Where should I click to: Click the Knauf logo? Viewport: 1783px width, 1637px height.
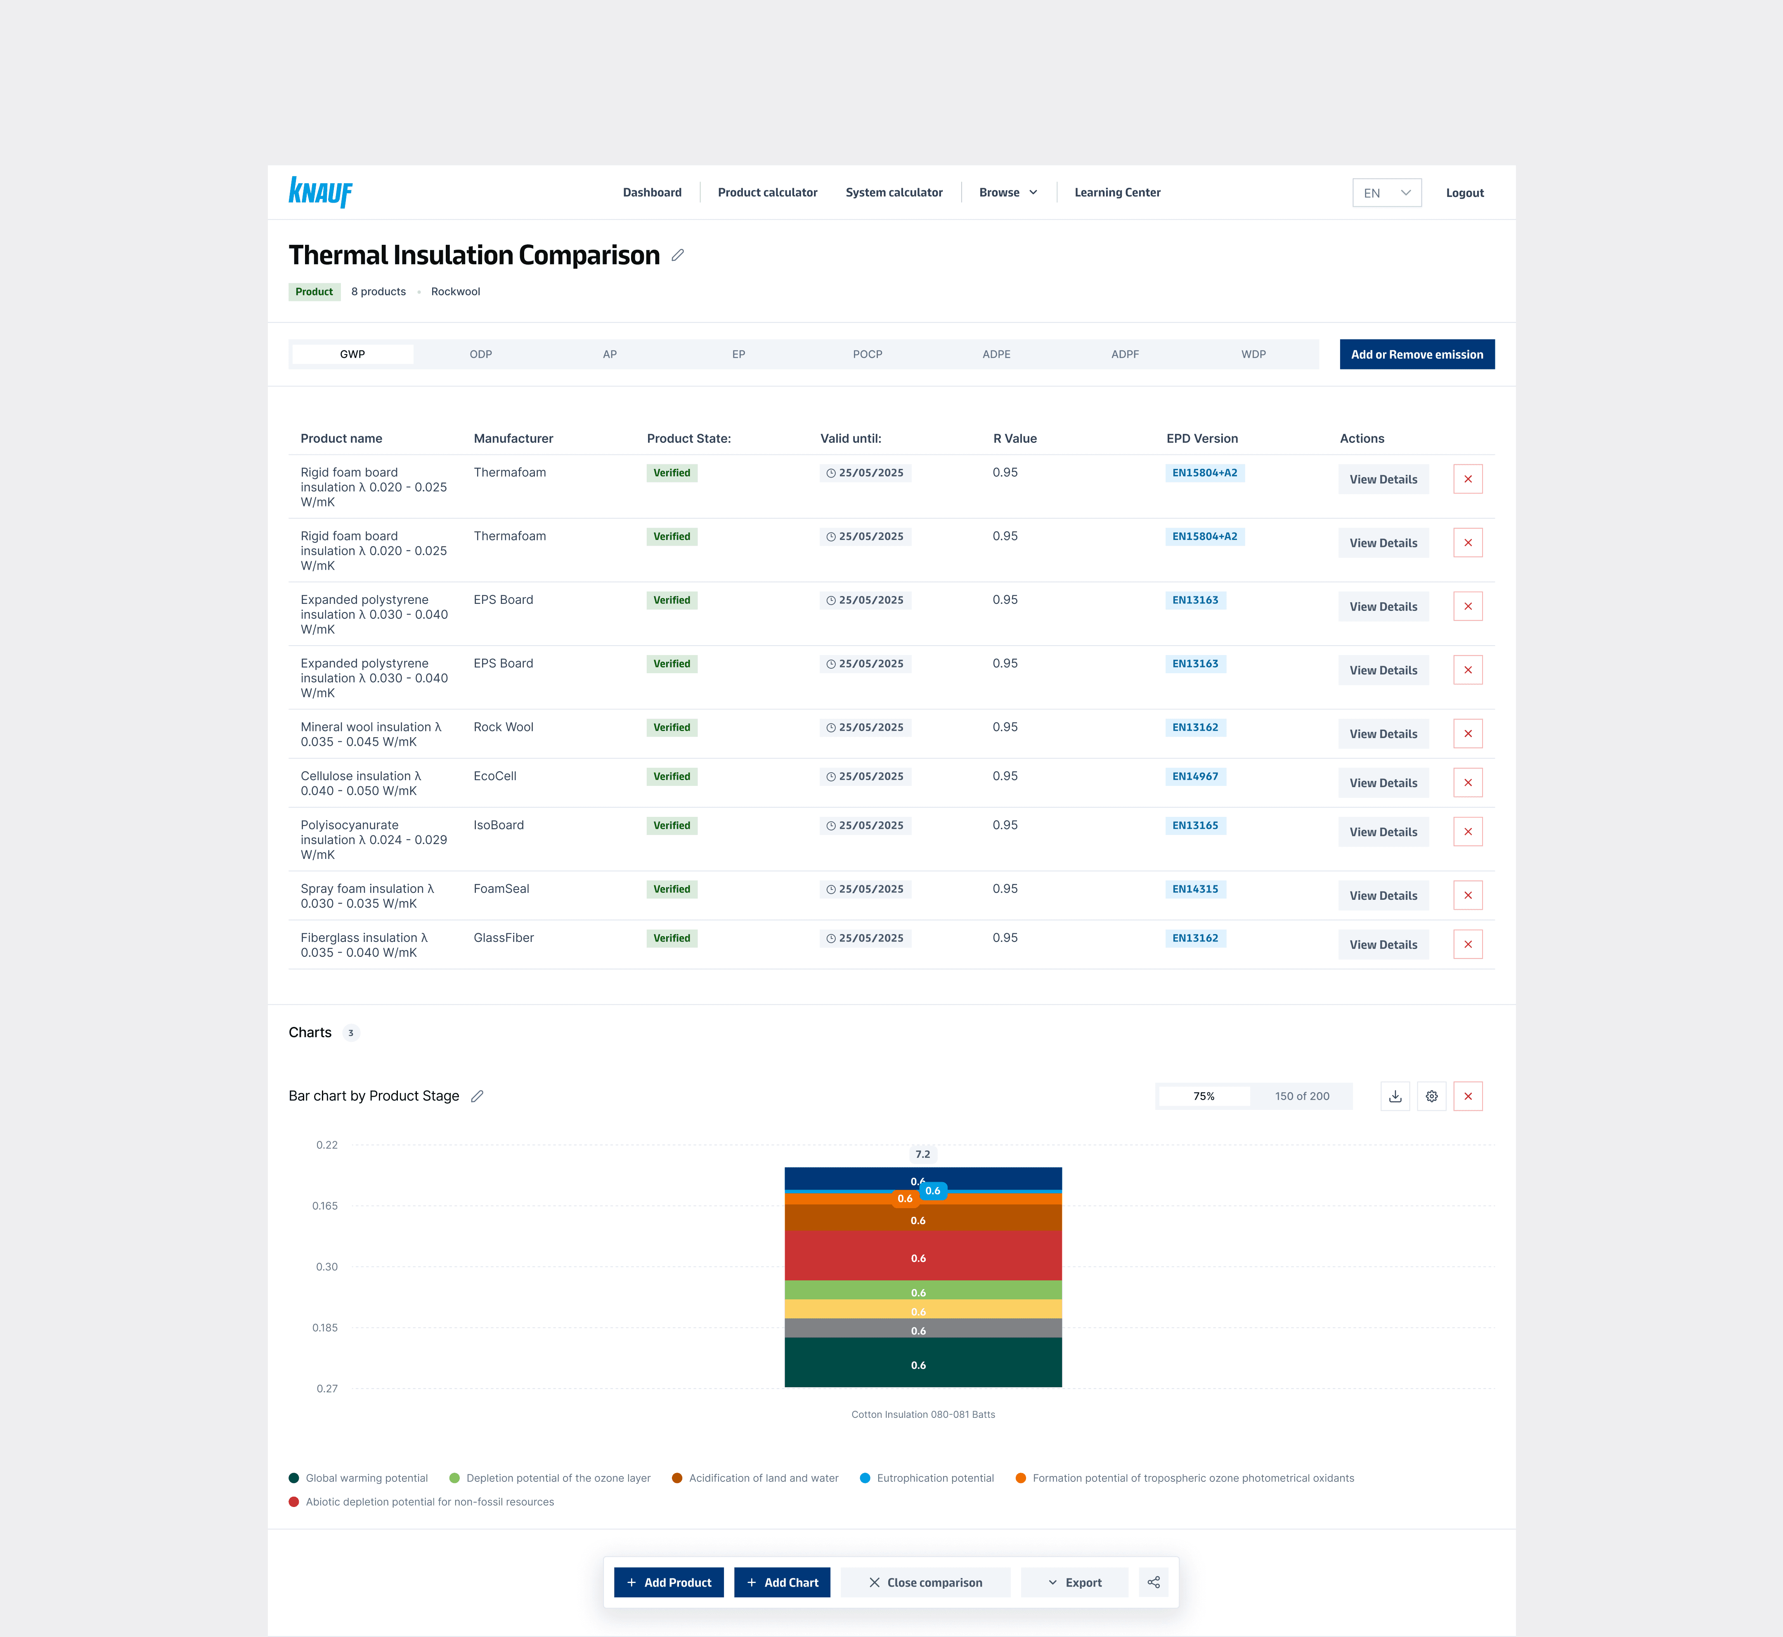pos(321,192)
